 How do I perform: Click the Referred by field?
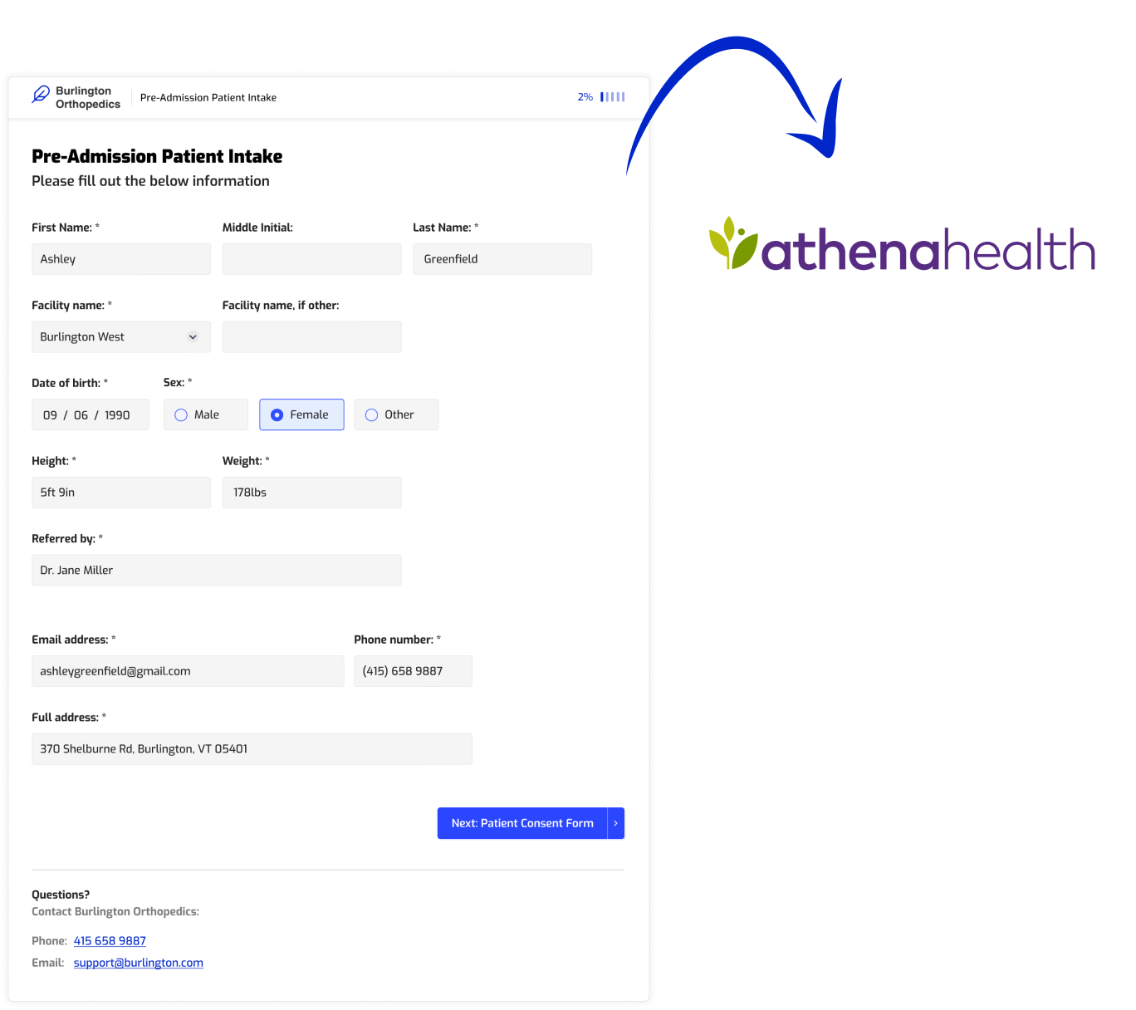[217, 571]
